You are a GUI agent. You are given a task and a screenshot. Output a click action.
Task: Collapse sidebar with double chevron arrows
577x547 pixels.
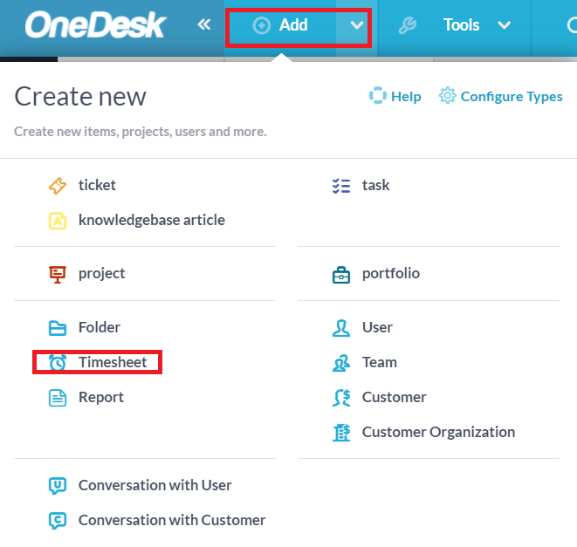click(x=204, y=24)
